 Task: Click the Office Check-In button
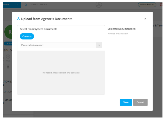pyautogui.click(x=147, y=5)
